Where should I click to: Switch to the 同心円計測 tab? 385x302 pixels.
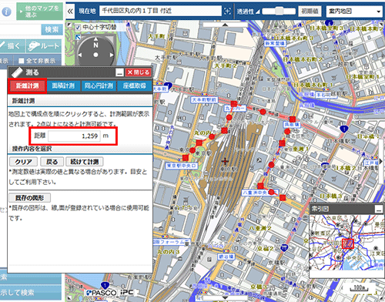99,86
